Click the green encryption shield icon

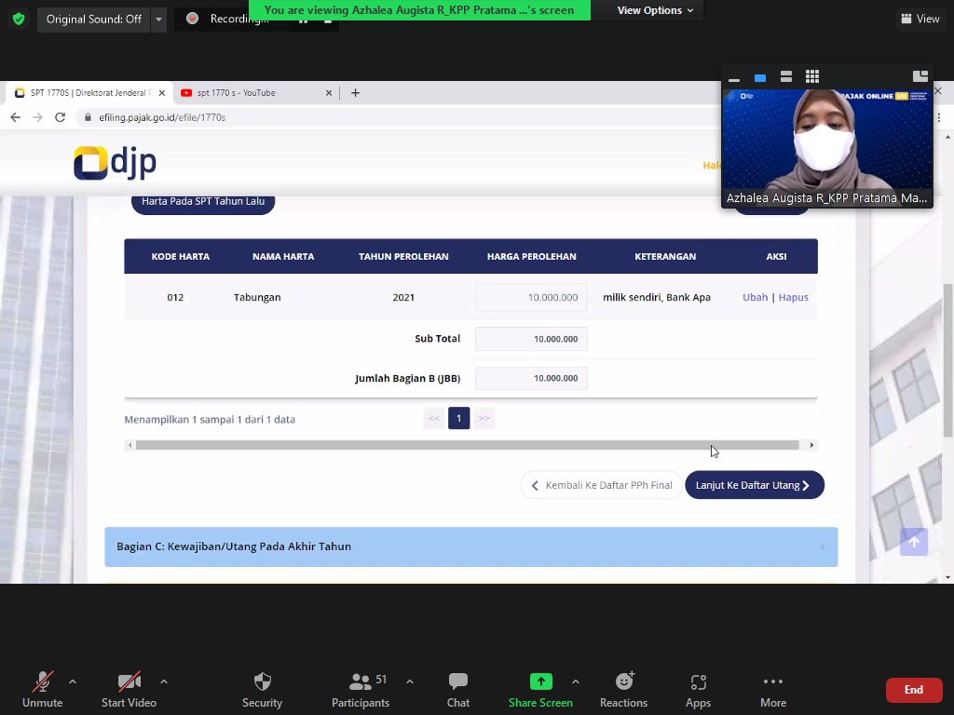18,19
